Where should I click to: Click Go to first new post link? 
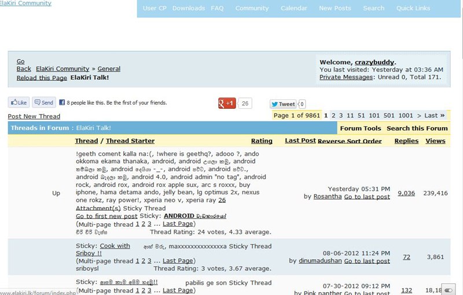coord(106,216)
